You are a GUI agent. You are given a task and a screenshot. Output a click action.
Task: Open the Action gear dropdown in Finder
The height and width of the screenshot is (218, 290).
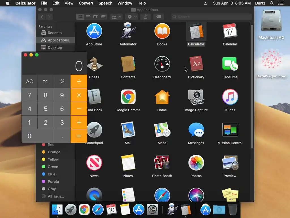132,17
